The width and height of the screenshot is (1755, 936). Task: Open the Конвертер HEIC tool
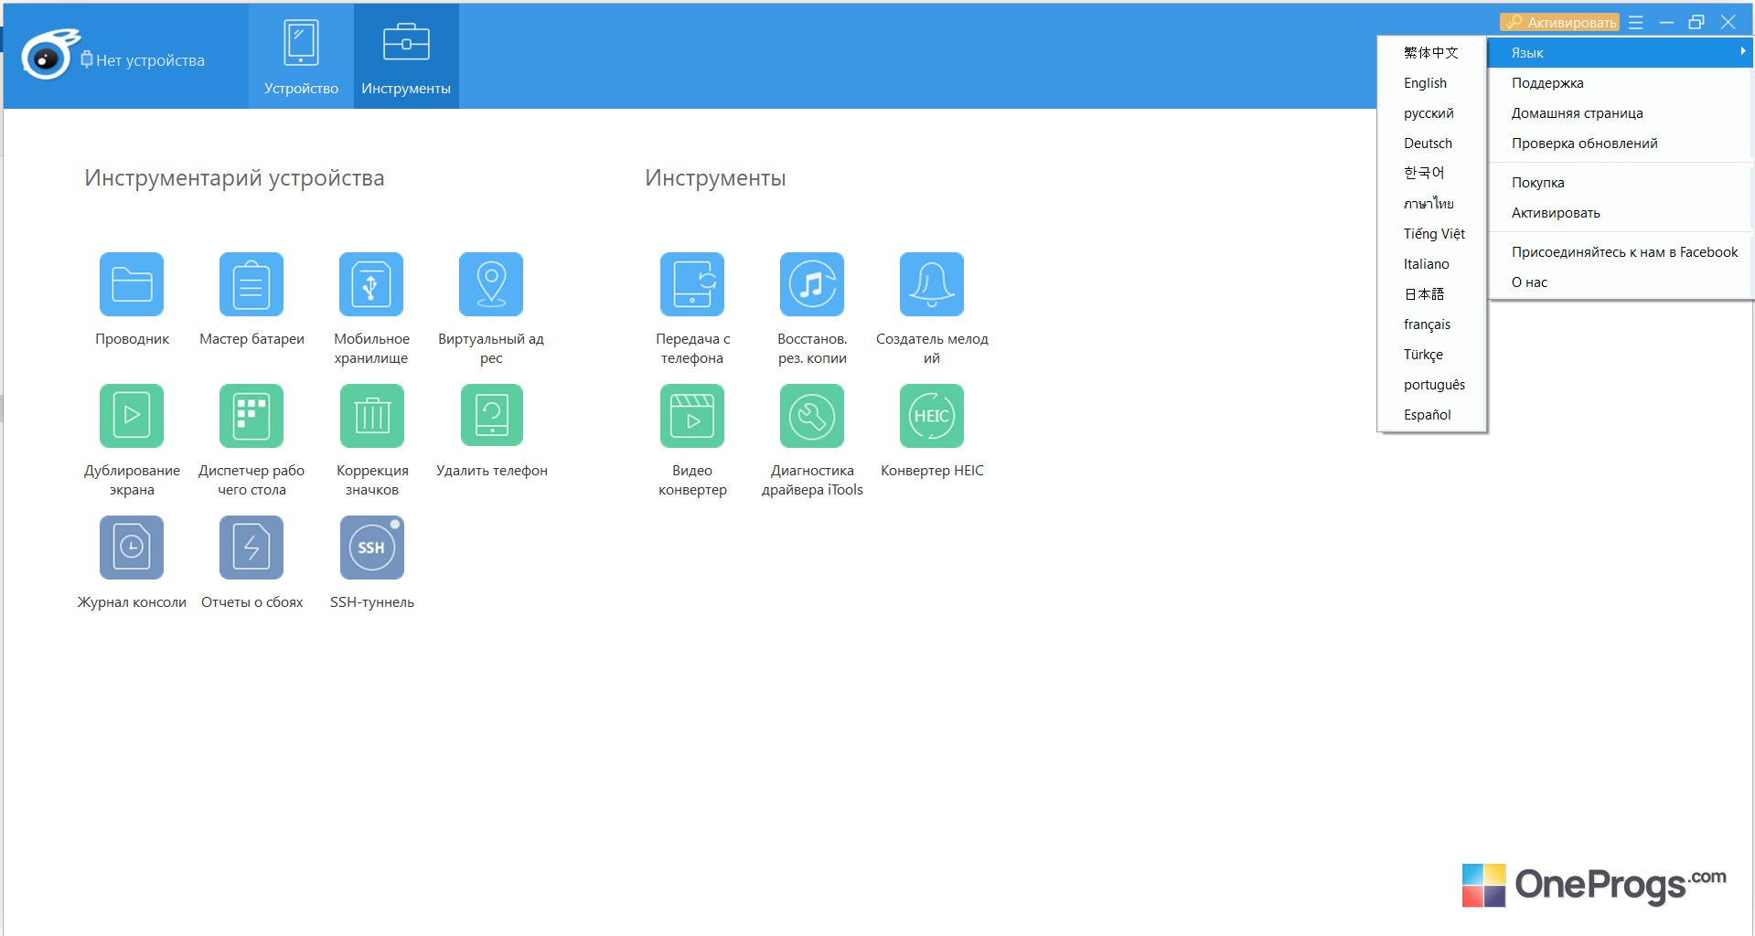point(932,416)
